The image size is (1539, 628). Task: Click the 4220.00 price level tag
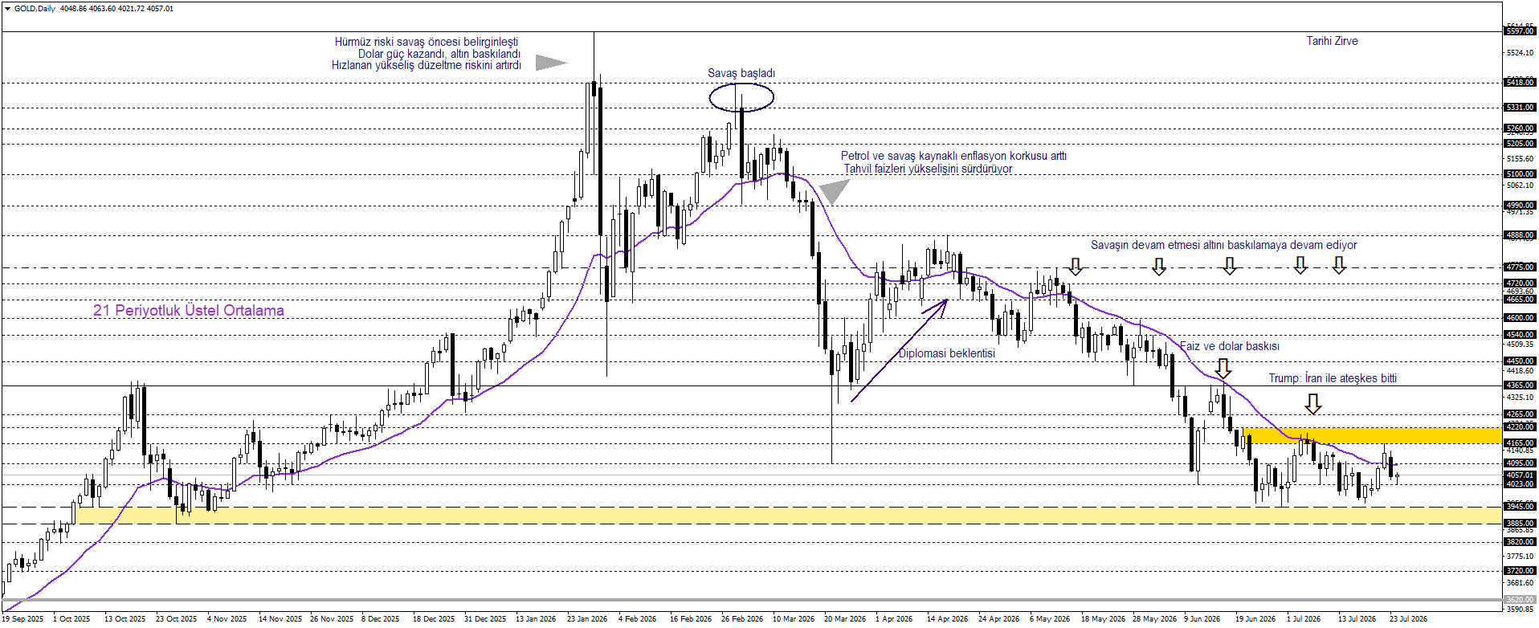click(1520, 428)
